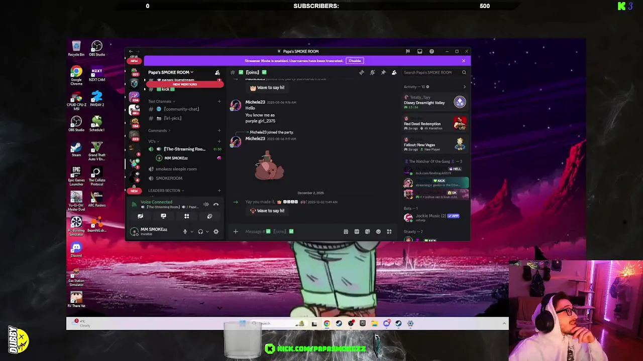
Task: Open the Discord inbox icon in title bar
Action: point(419,51)
